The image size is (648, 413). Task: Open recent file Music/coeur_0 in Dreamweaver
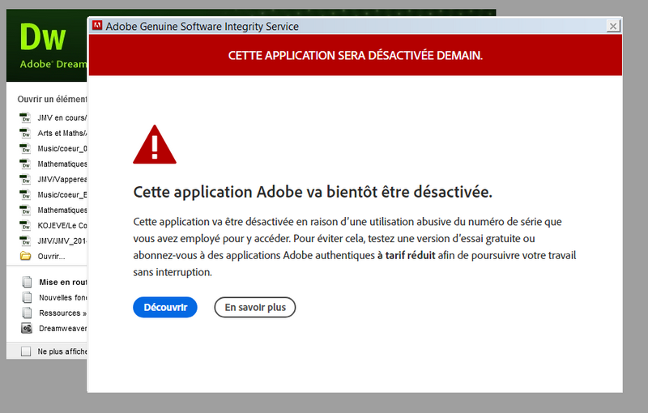click(x=62, y=148)
